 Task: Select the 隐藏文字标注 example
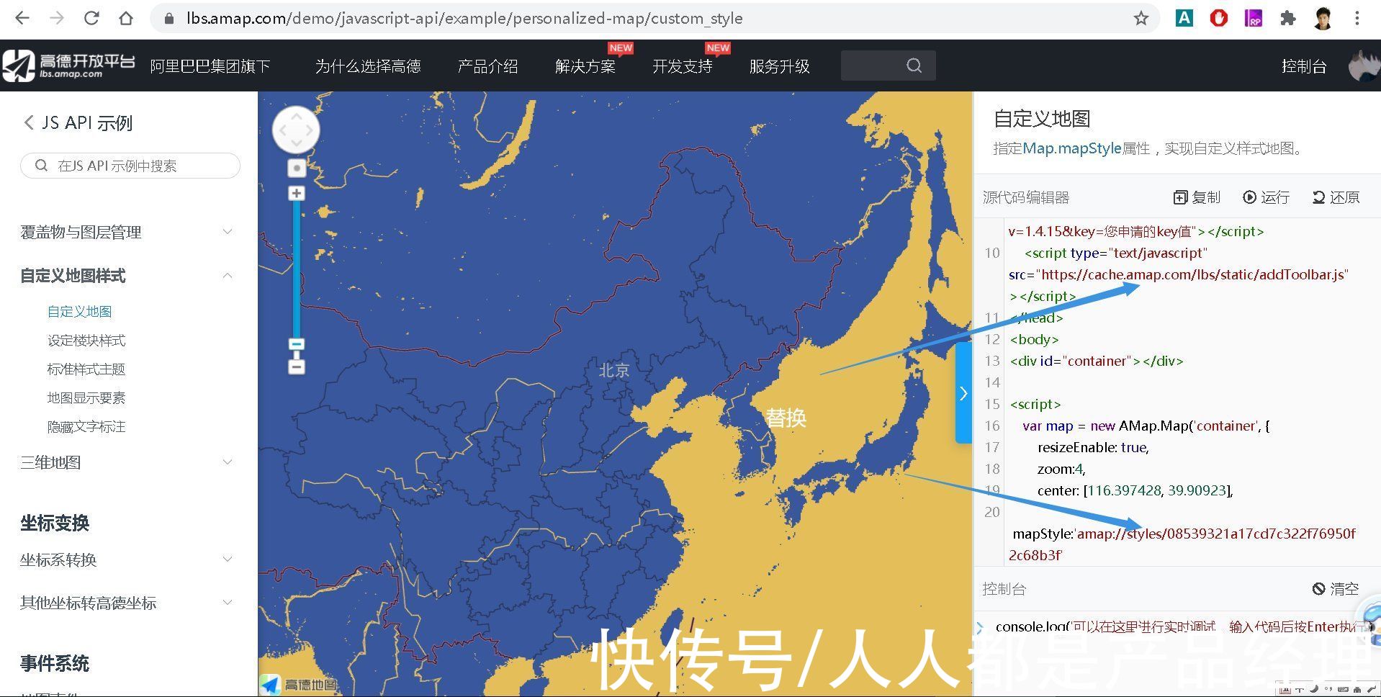pos(86,426)
